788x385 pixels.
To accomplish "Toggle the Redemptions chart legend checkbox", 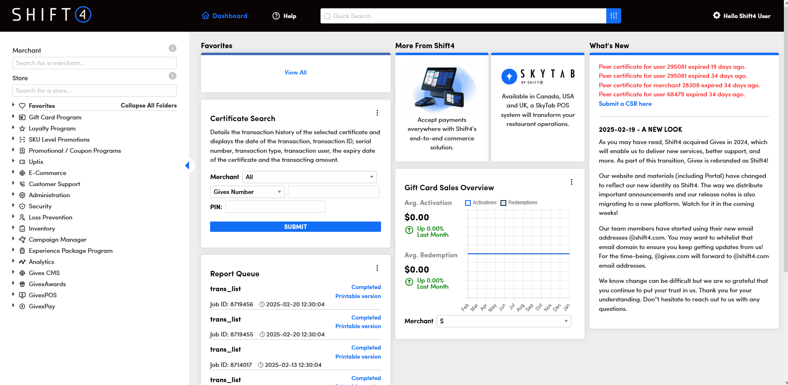I will [503, 203].
